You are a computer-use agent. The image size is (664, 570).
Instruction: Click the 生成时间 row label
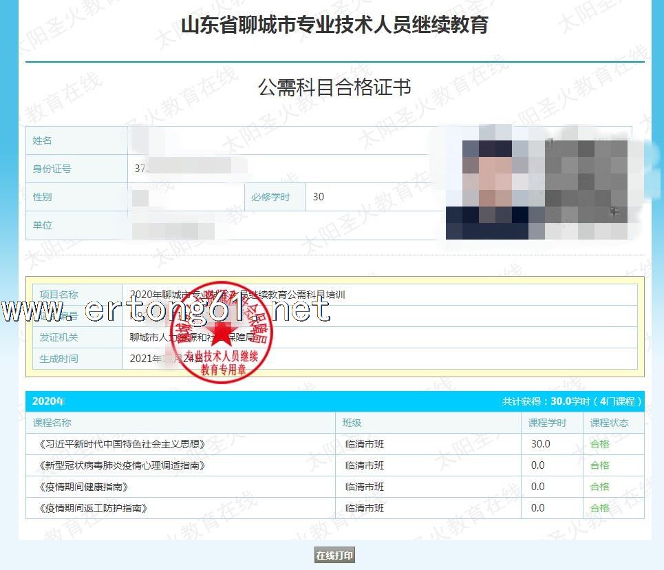tap(59, 359)
